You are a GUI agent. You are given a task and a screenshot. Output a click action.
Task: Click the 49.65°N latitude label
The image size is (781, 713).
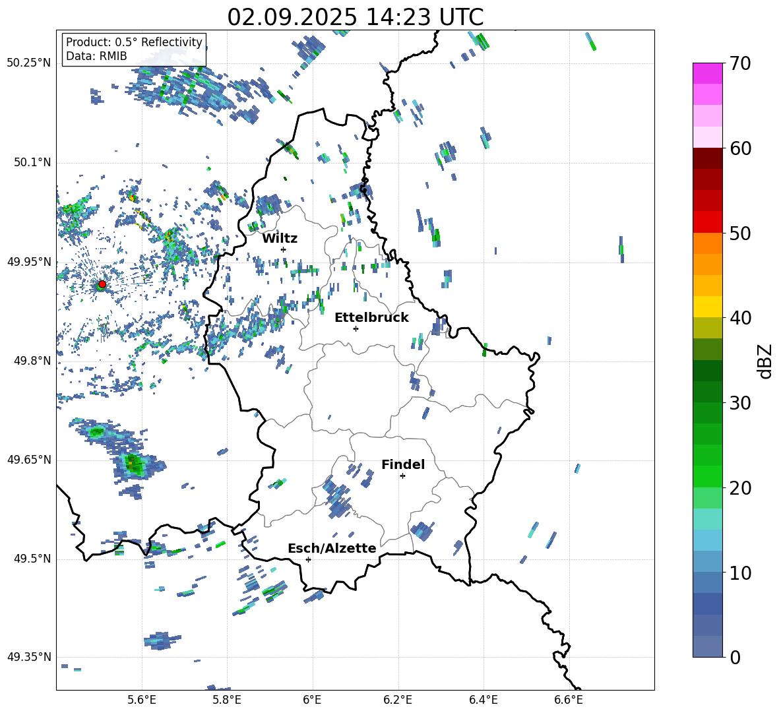[x=29, y=460]
